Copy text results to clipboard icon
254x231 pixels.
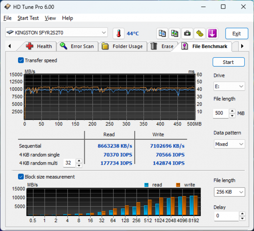click(x=162, y=33)
